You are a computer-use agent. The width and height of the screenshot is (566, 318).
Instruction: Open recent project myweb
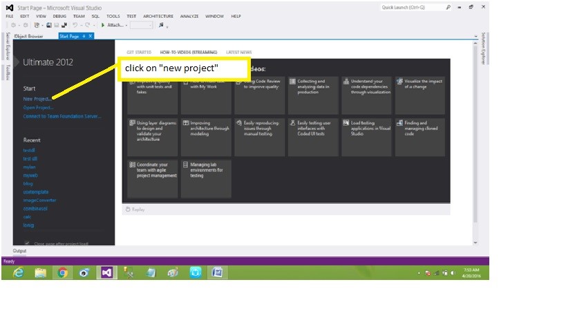click(x=30, y=176)
